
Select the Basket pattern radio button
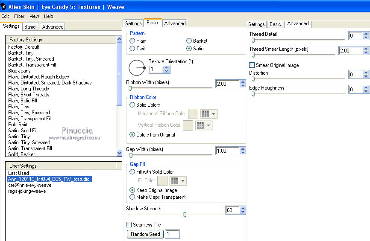coord(189,41)
